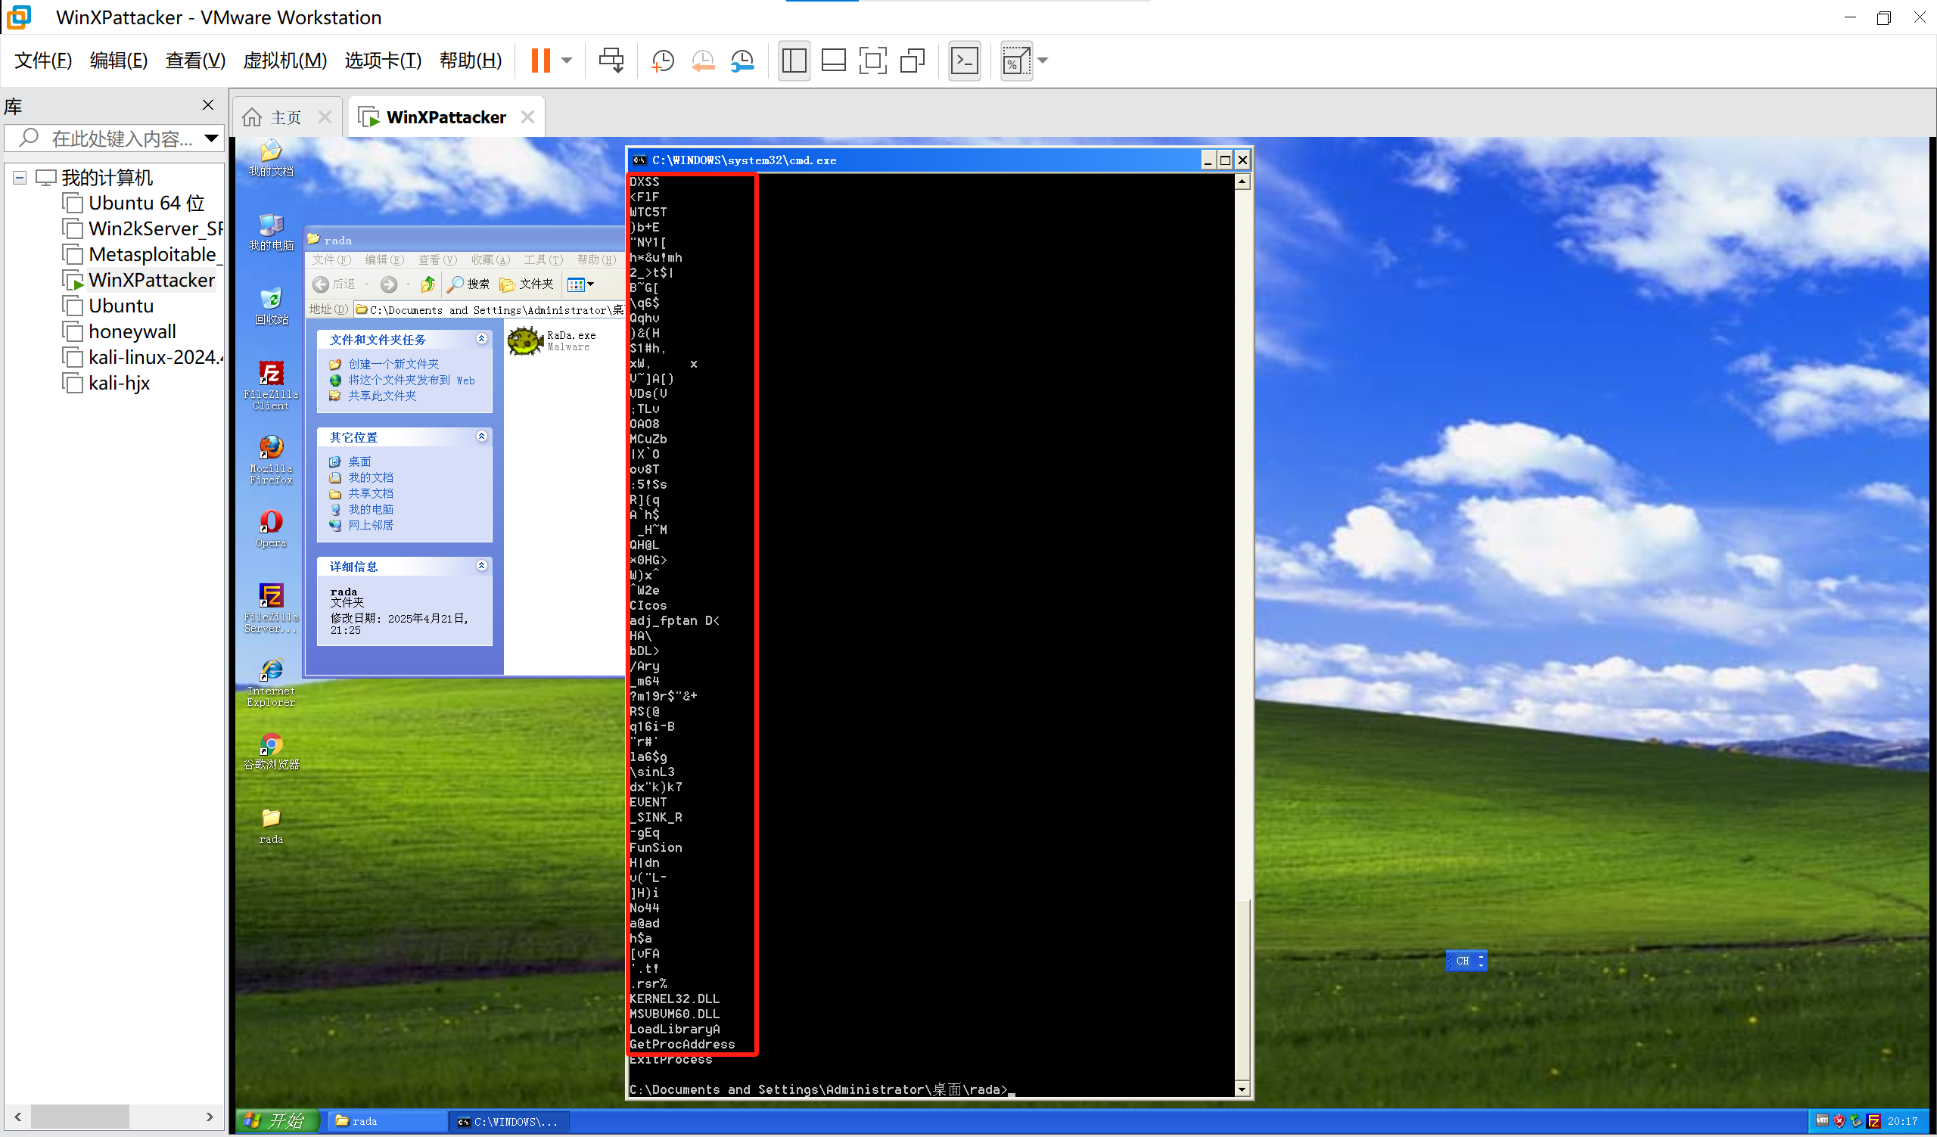Screen dimensions: 1937x1137
Task: Open the library search filter dropdown
Action: coord(211,138)
